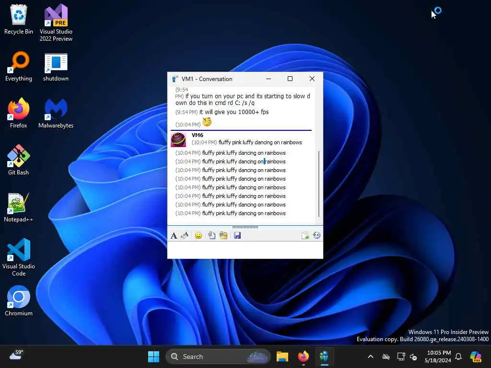Open the Copilot Preview taskbar icon
The height and width of the screenshot is (368, 491).
[x=476, y=356]
